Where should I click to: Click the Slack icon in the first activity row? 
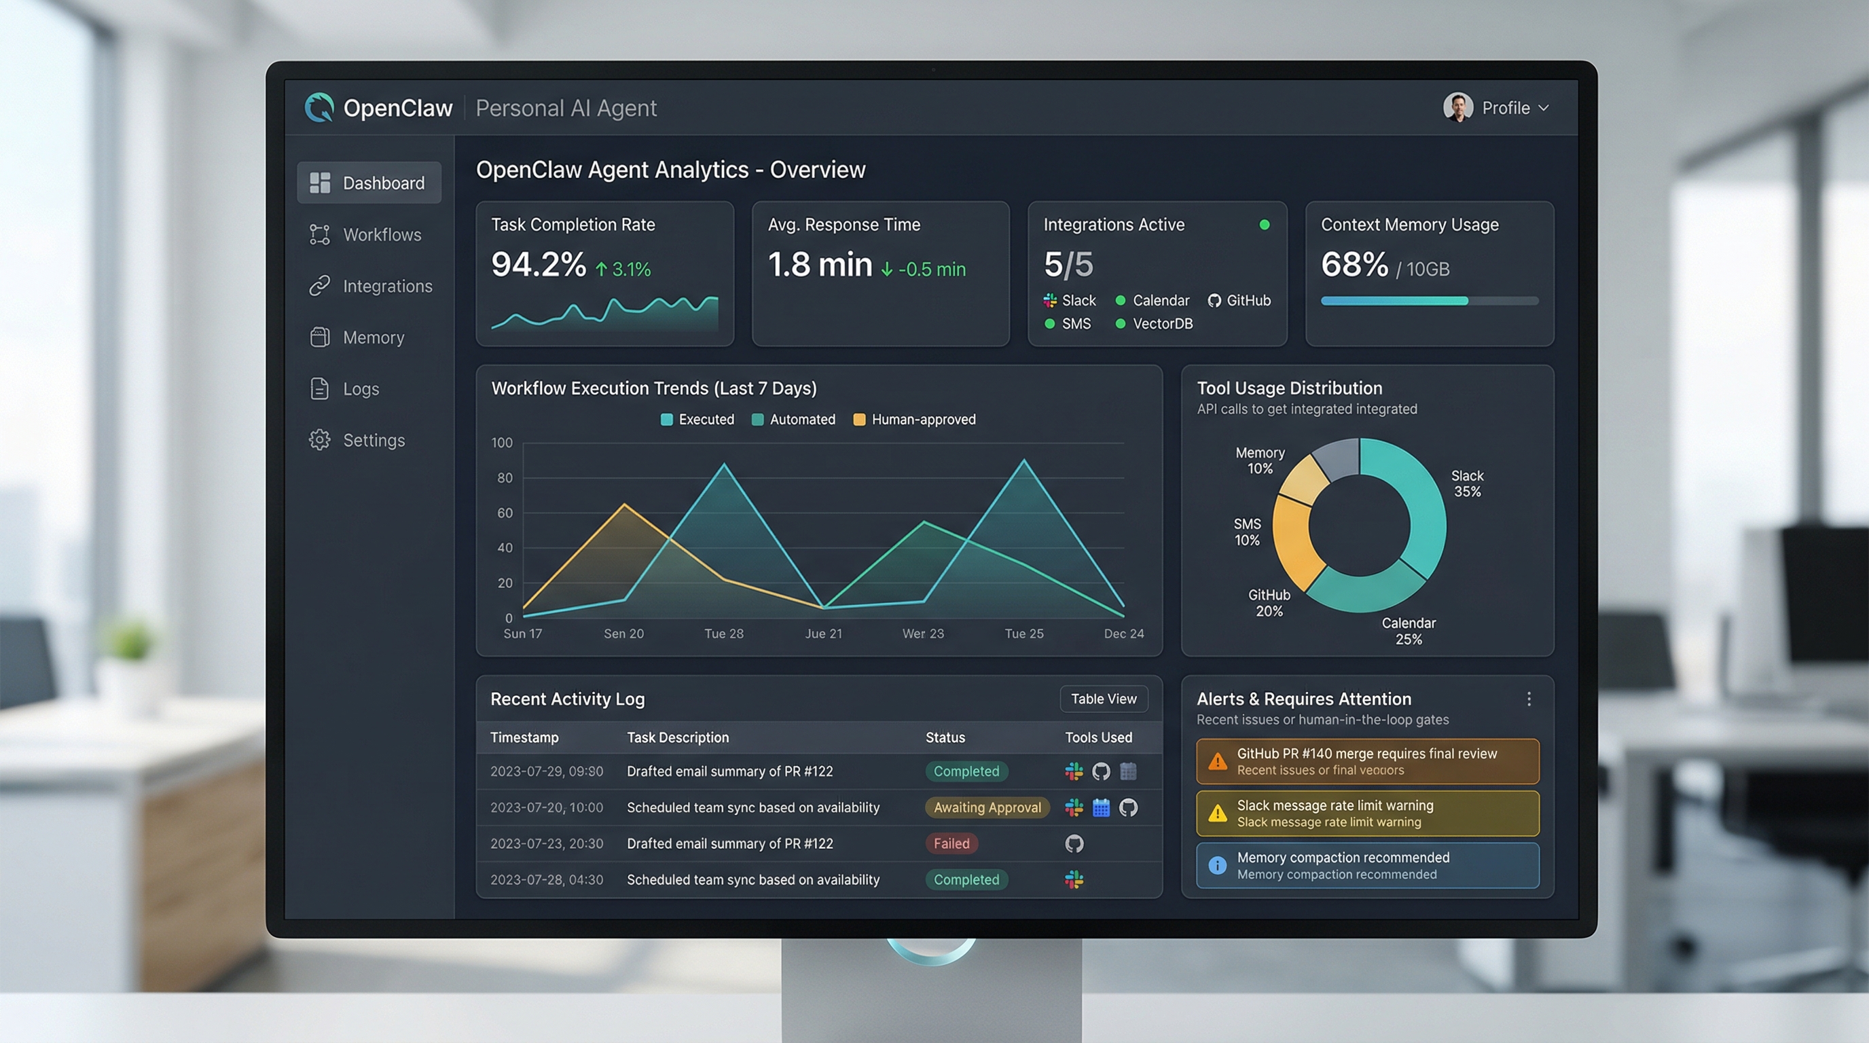tap(1073, 771)
